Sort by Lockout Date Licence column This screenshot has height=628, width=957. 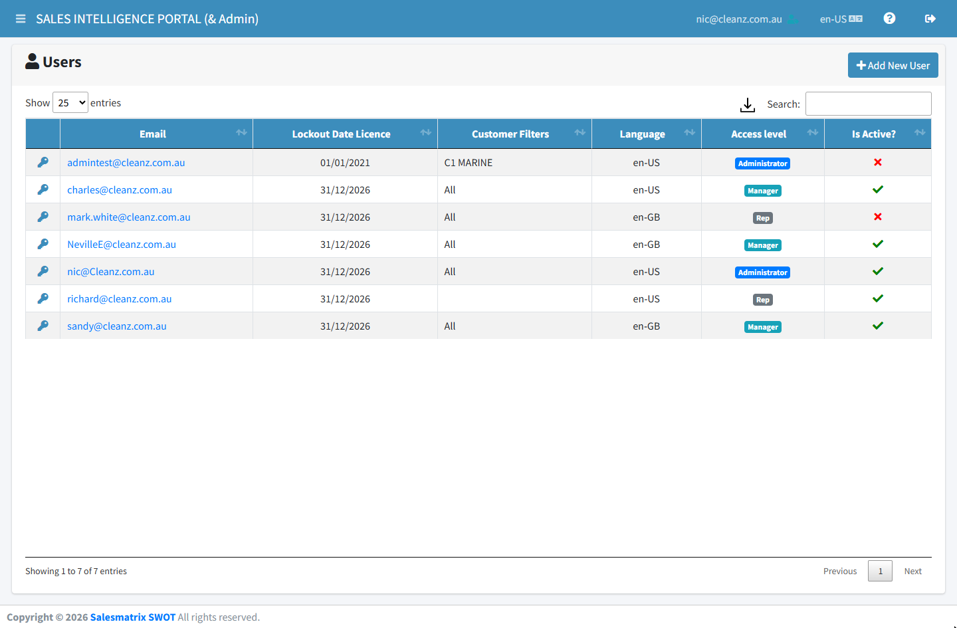tap(345, 134)
